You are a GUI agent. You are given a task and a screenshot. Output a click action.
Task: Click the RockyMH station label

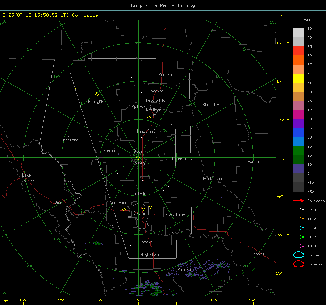pyautogui.click(x=96, y=102)
